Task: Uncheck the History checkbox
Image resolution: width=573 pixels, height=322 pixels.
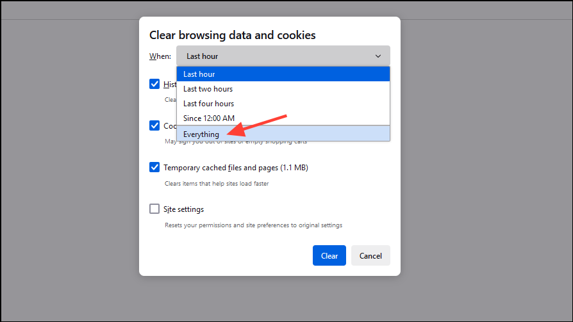Action: point(154,84)
